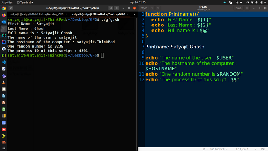Viewport: 268px width, 151px height.
Task: Click the $RANDOM variable in line 11
Action: [x=229, y=74]
